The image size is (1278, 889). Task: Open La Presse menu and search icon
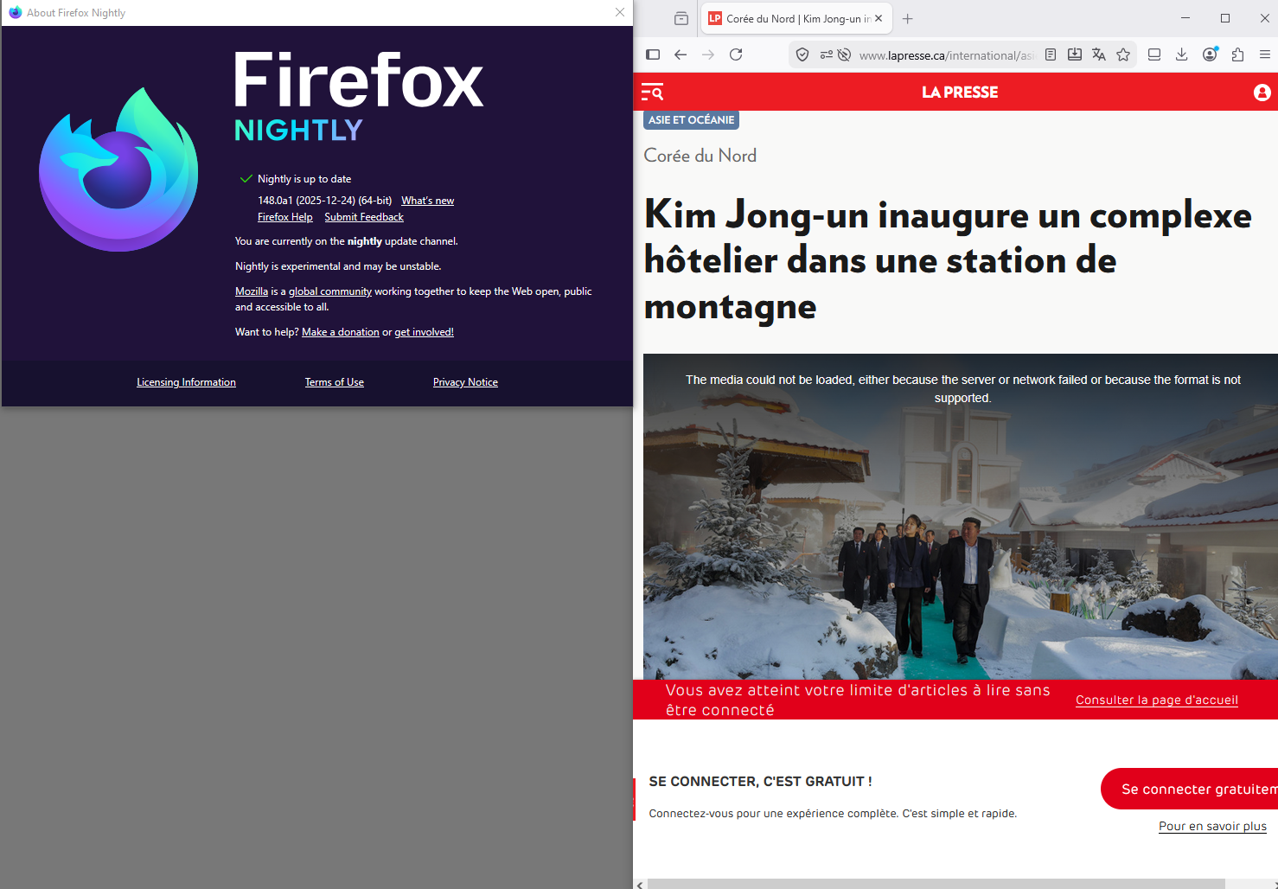pos(652,92)
